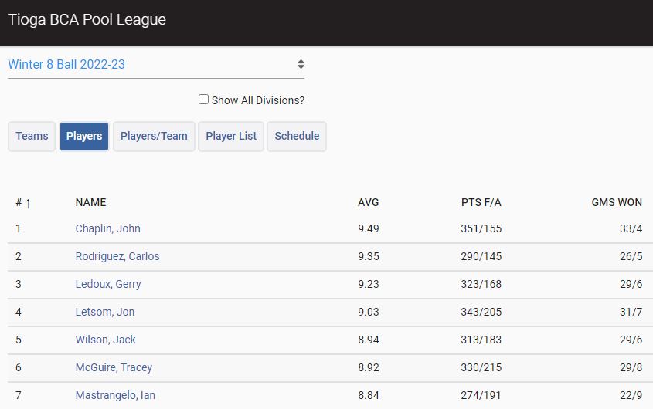Sort by PTS F/A column header
The width and height of the screenshot is (653, 409).
pyautogui.click(x=481, y=203)
